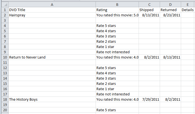Select row 18 header

[4, 99]
